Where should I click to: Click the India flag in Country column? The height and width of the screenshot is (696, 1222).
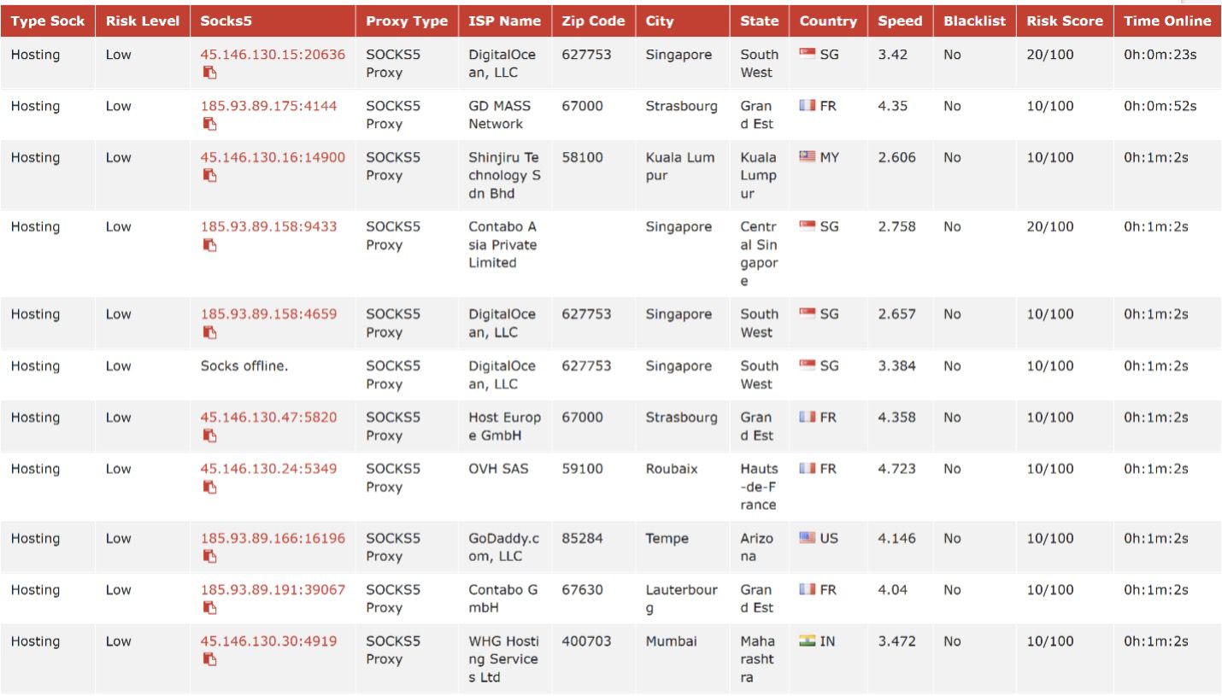click(x=807, y=641)
